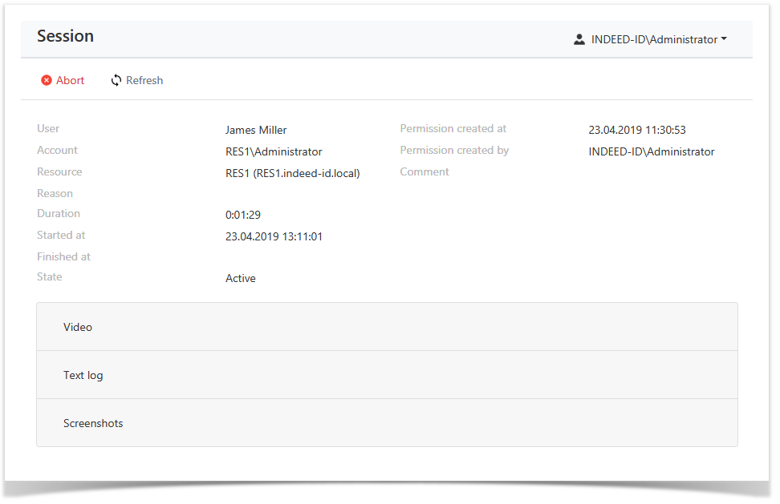The image size is (780, 504).
Task: Click the caret arrow beside Administrator
Action: (x=724, y=39)
